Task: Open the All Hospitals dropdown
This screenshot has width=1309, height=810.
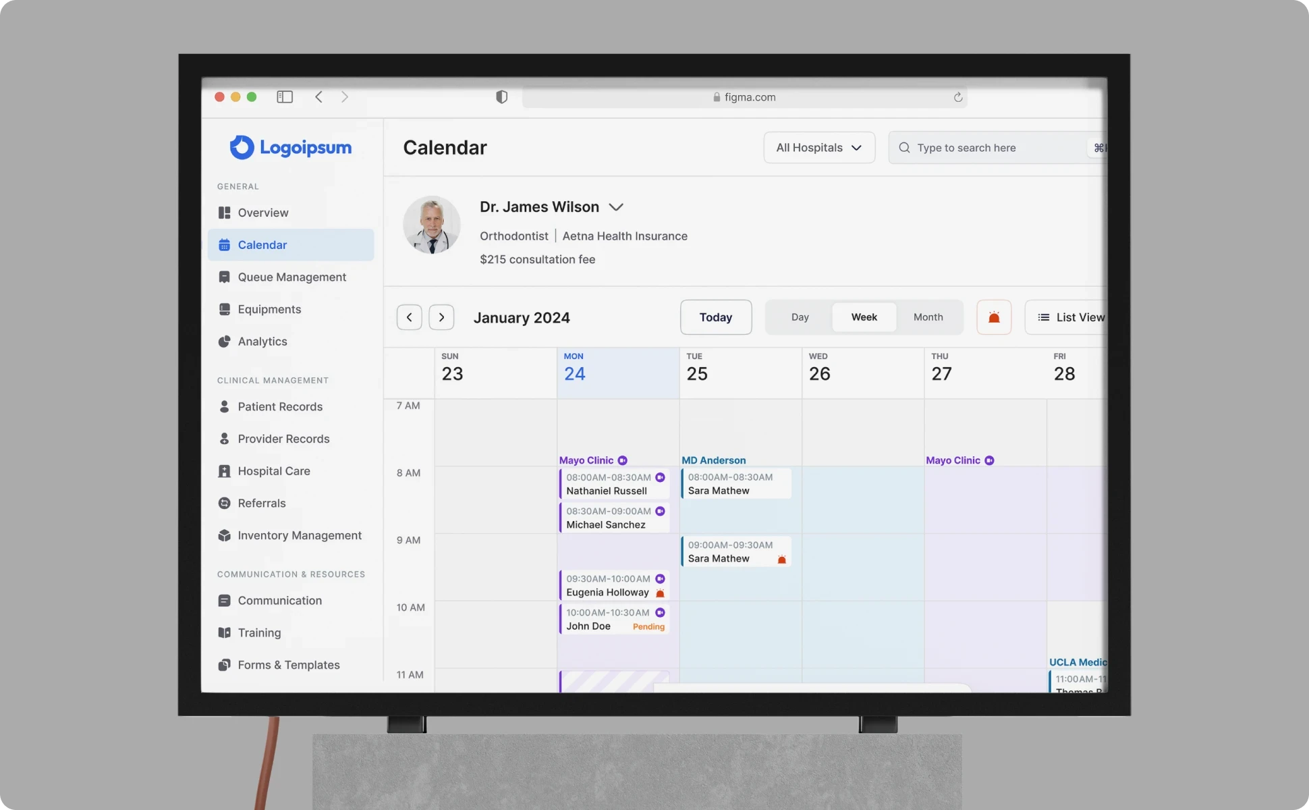Action: (x=818, y=148)
